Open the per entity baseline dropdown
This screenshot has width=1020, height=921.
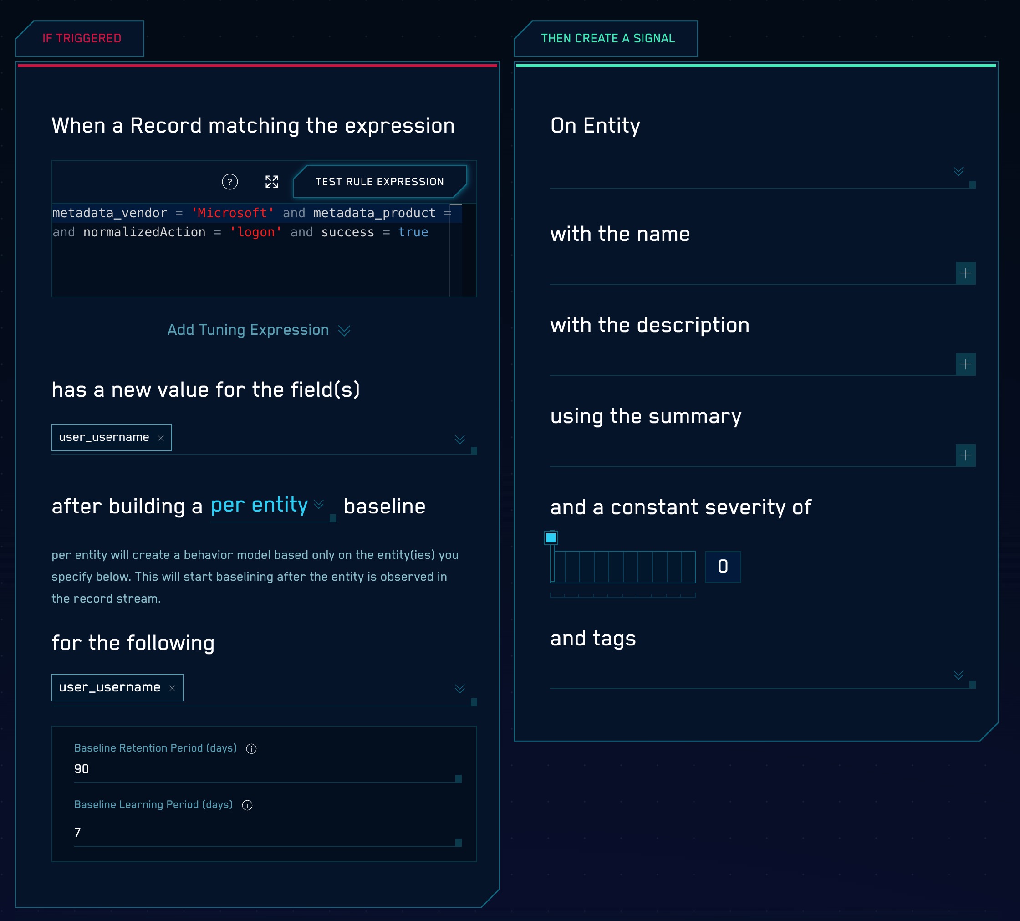click(x=268, y=506)
